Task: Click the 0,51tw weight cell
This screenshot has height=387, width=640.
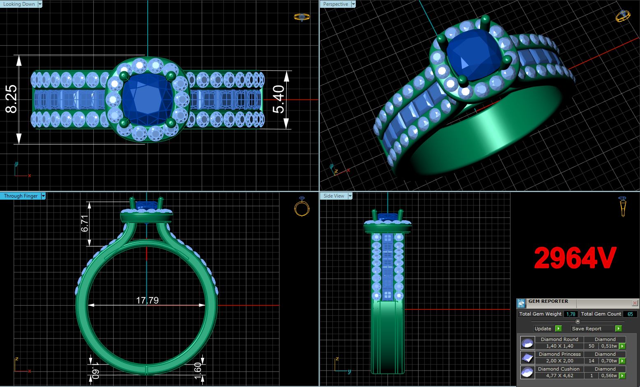Action: (609, 346)
